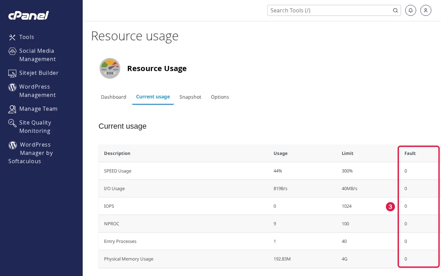Viewport: 441px width, 276px height.
Task: Click the 40MB/s I/O limit value
Action: (349, 188)
